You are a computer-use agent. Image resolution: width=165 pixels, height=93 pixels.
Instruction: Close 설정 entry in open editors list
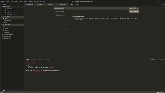pos(4,17)
